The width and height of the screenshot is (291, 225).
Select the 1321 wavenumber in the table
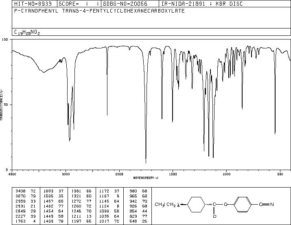click(76, 196)
